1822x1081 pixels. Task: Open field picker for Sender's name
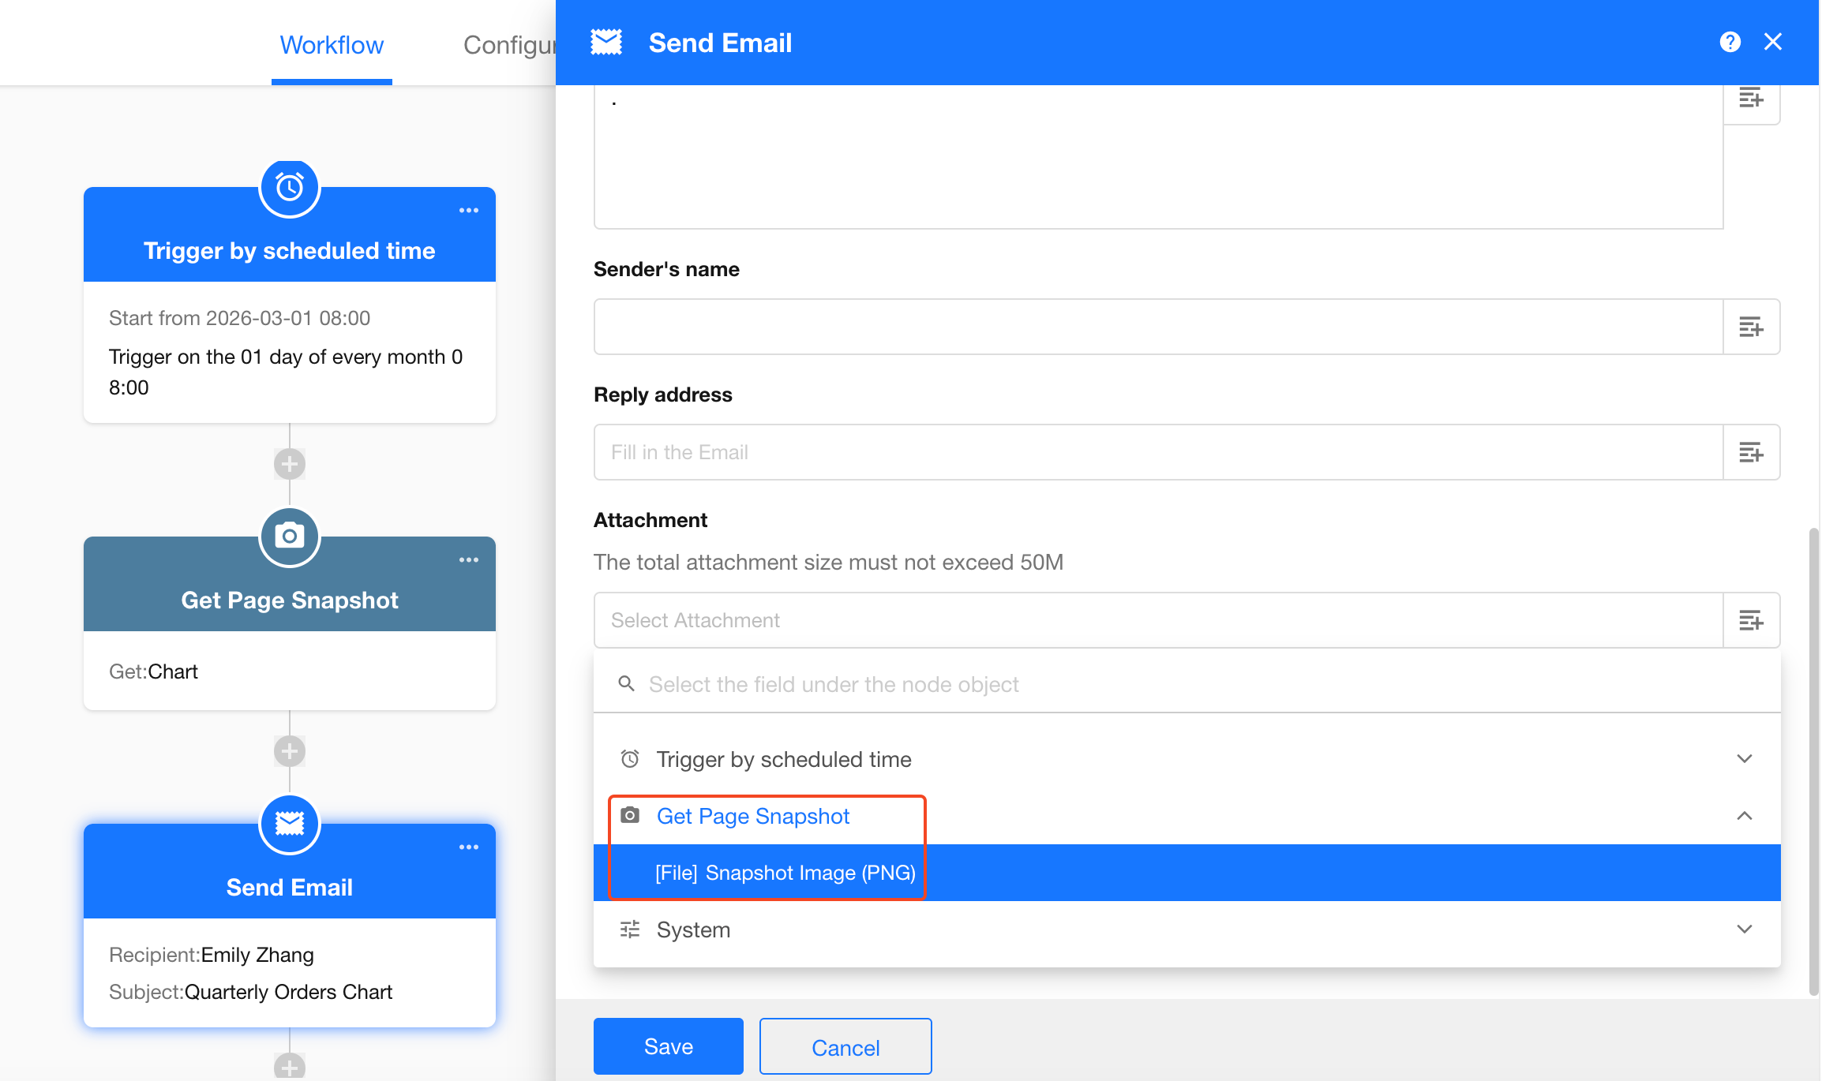point(1750,327)
